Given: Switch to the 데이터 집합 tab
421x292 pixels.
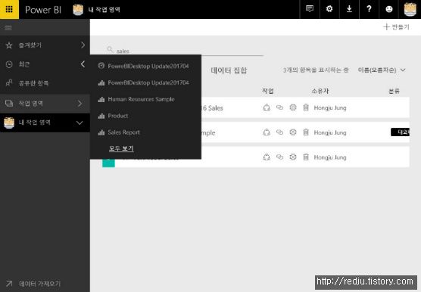Looking at the screenshot, I should pyautogui.click(x=229, y=70).
